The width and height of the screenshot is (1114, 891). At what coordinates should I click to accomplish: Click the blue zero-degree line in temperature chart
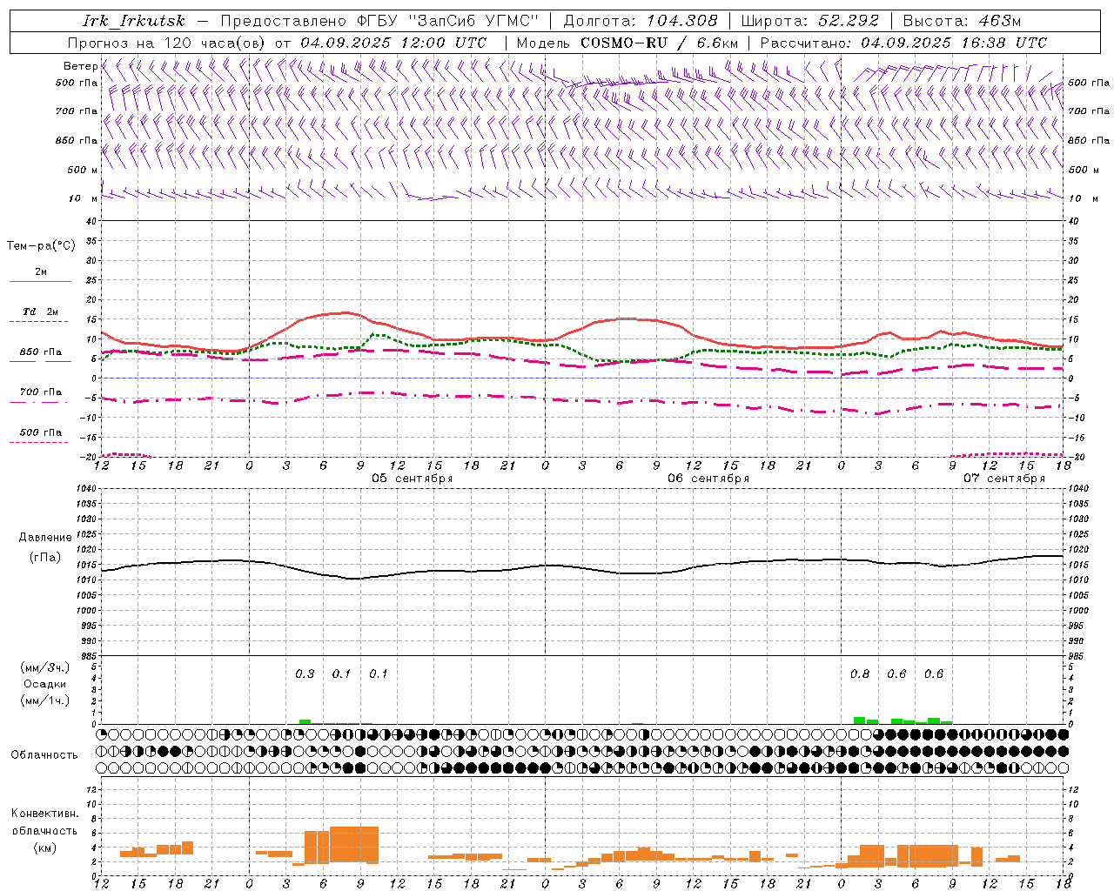click(582, 378)
